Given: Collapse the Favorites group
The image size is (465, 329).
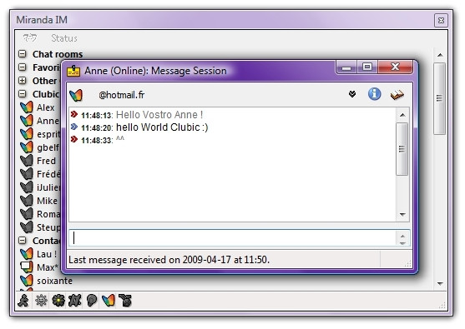Looking at the screenshot, I should click(23, 67).
